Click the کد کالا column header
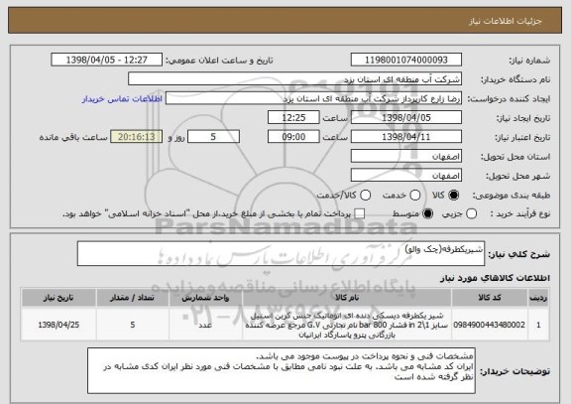The image size is (571, 404). (x=490, y=298)
